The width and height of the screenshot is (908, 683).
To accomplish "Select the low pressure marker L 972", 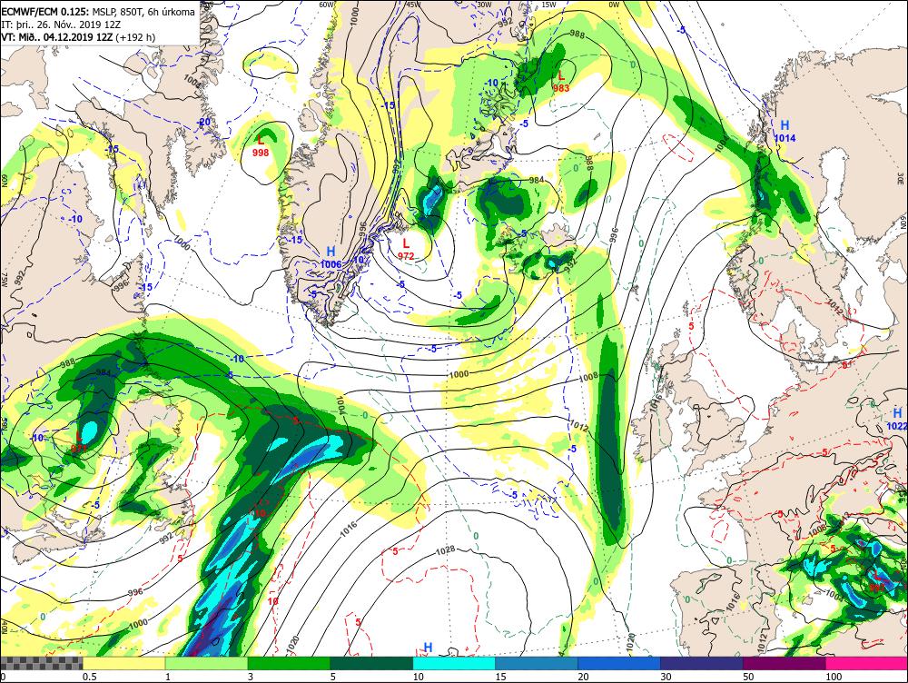I will tap(405, 249).
